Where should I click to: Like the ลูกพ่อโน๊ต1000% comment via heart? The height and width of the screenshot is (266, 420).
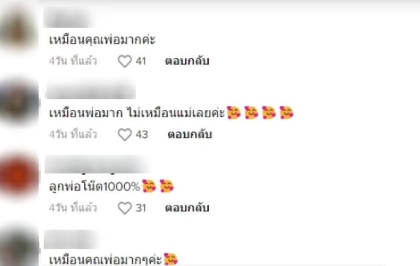click(125, 208)
